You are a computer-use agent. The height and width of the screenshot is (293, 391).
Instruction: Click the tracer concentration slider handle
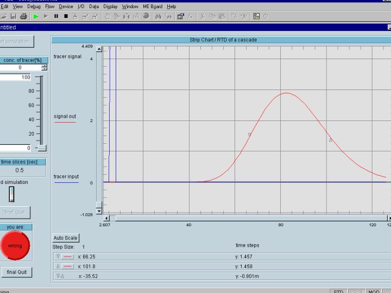tap(42, 148)
